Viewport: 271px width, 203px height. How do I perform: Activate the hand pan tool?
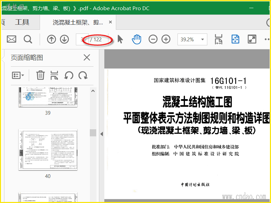(137, 39)
